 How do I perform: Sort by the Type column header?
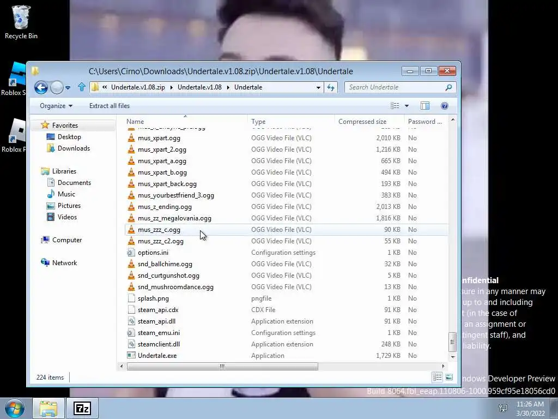point(258,122)
